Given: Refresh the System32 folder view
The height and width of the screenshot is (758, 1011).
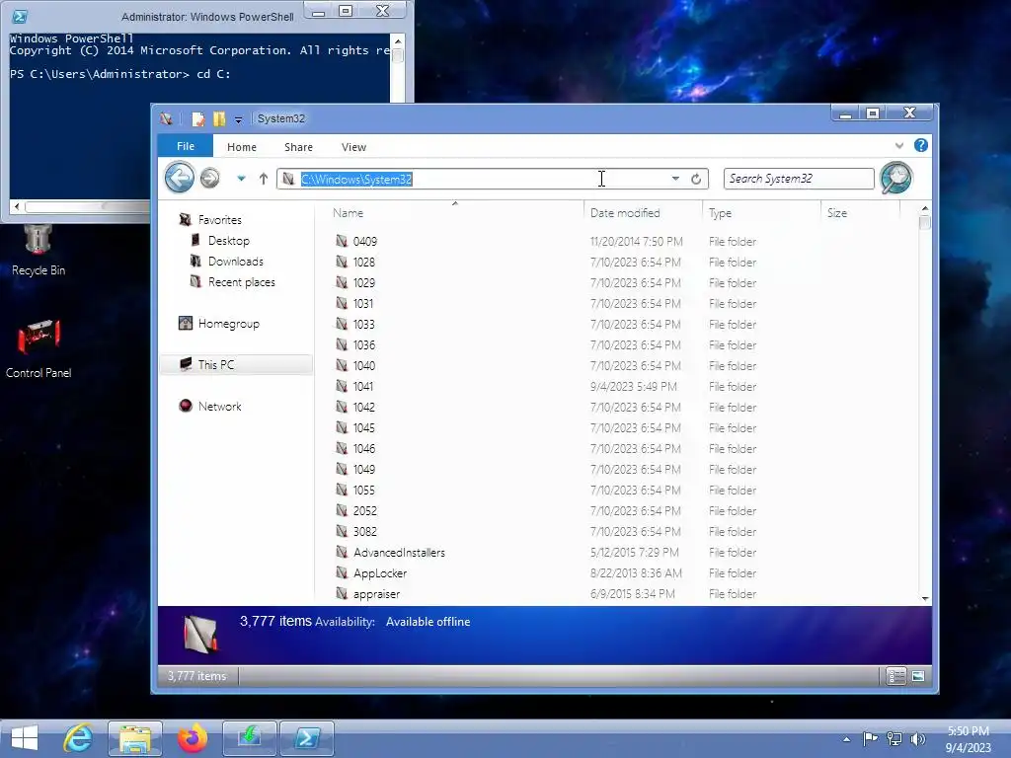Looking at the screenshot, I should pyautogui.click(x=696, y=179).
